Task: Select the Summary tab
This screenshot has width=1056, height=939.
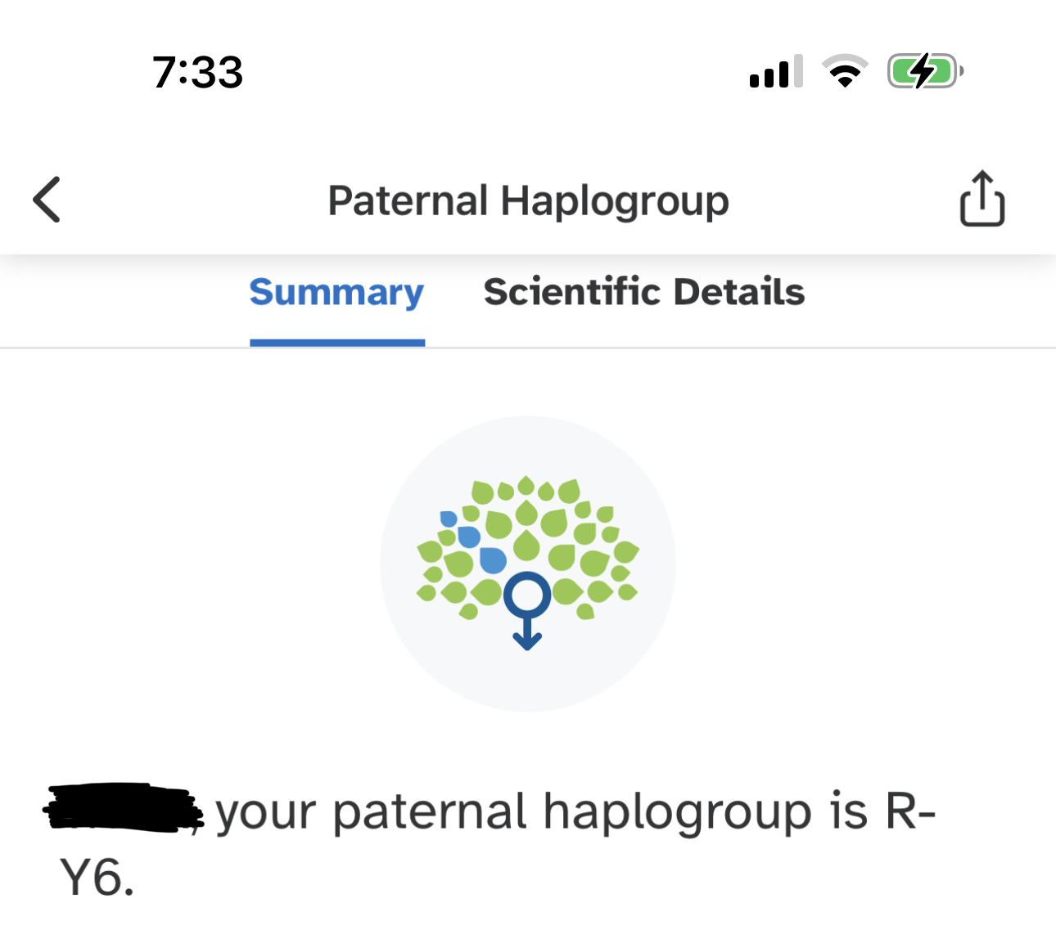Action: [336, 292]
